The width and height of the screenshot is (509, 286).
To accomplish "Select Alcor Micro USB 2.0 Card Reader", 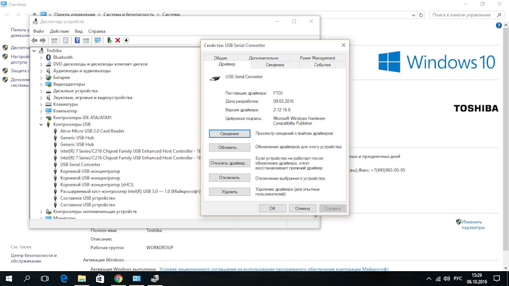I will click(92, 131).
